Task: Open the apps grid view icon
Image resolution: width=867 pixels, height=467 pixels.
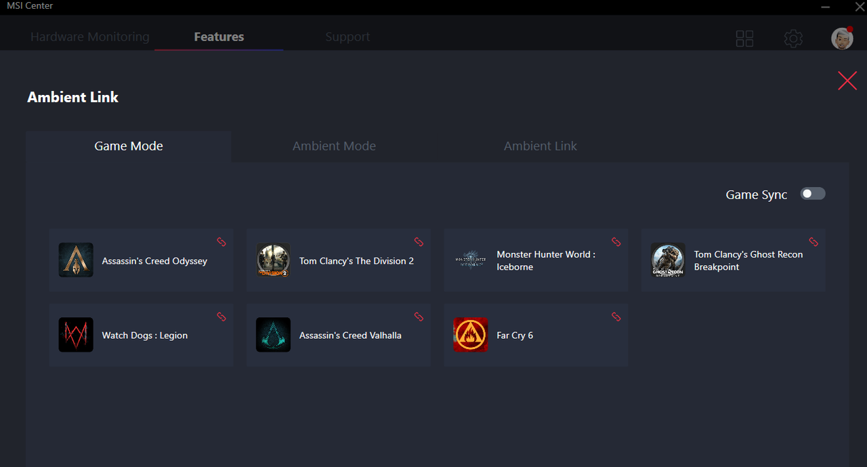Action: tap(744, 39)
